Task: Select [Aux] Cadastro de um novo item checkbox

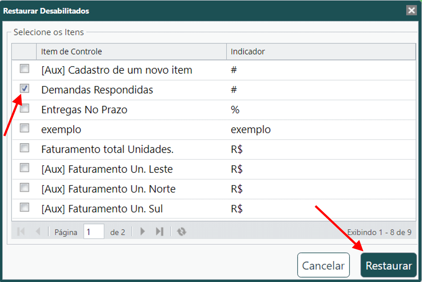Action: (25, 68)
